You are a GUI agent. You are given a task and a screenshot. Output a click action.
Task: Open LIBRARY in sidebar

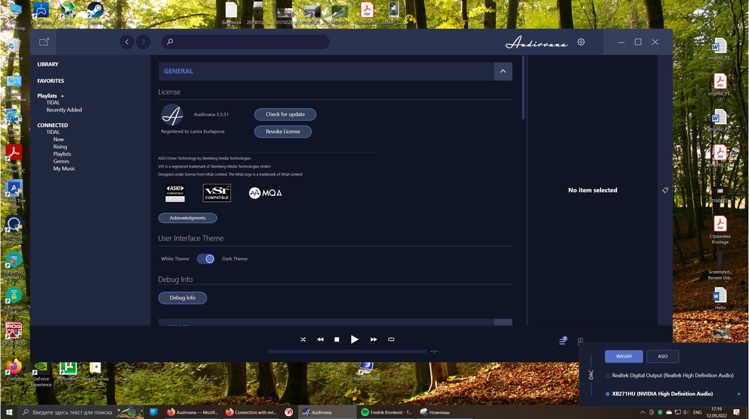pyautogui.click(x=48, y=64)
